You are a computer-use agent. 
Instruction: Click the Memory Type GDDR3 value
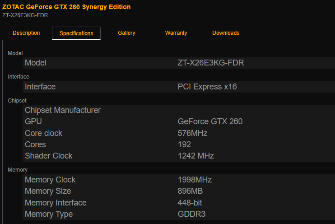(x=192, y=214)
